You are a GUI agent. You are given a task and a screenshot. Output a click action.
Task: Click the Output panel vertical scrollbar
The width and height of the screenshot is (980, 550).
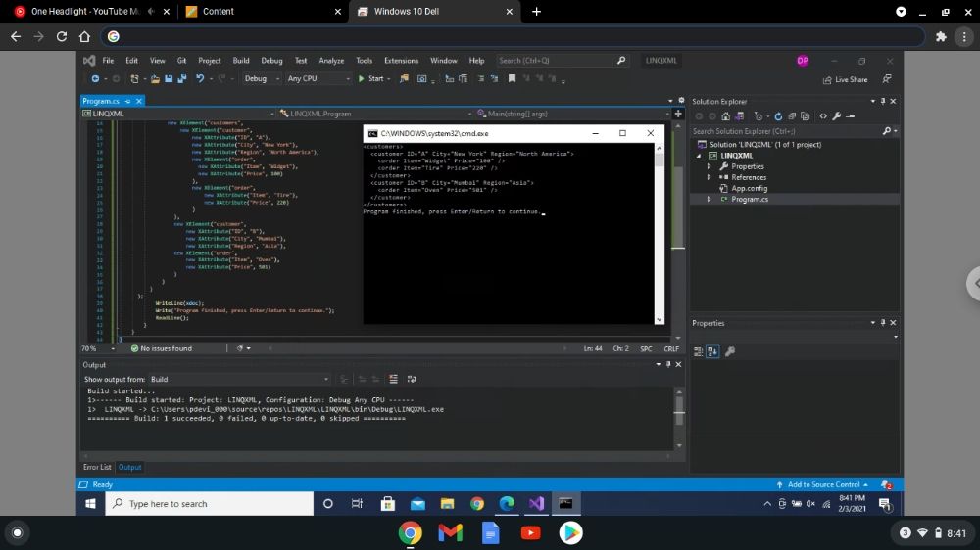679,418
